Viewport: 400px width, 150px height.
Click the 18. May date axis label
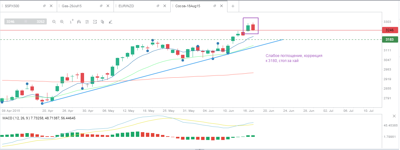click(x=149, y=111)
